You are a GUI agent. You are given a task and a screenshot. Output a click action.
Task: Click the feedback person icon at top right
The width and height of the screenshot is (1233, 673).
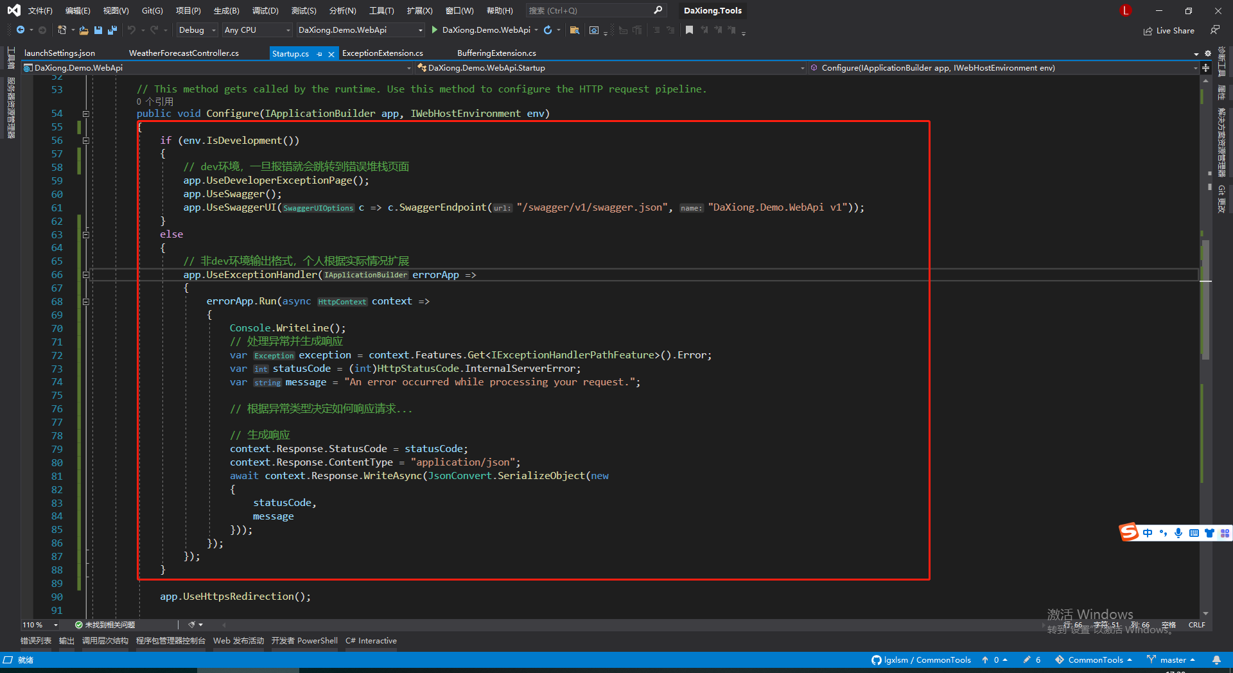coord(1215,30)
